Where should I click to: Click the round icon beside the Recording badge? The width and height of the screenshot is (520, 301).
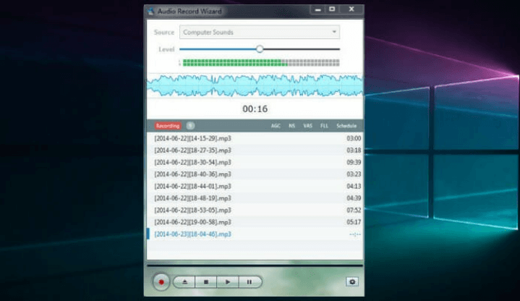pos(190,126)
